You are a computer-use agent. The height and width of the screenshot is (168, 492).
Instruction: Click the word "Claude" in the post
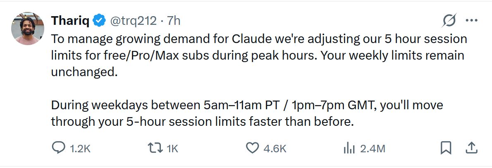[x=263, y=39]
